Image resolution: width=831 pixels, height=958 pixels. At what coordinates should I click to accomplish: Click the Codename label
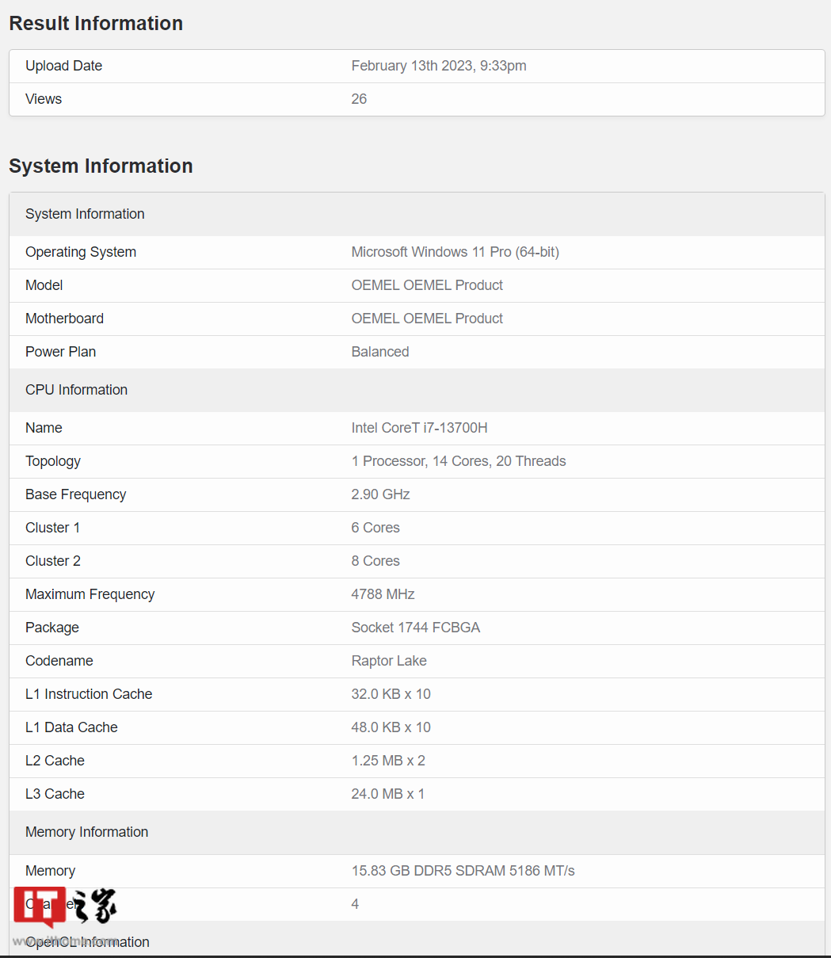click(x=59, y=661)
